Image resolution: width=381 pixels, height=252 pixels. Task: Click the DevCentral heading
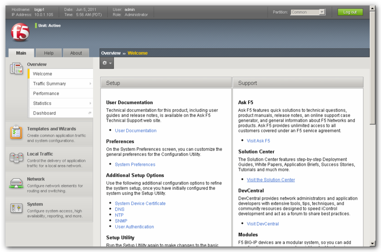(251, 191)
